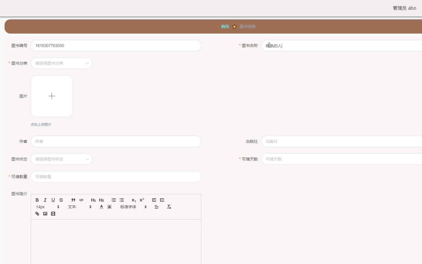Start a numbered list
The width and height of the screenshot is (422, 264).
pos(114,200)
